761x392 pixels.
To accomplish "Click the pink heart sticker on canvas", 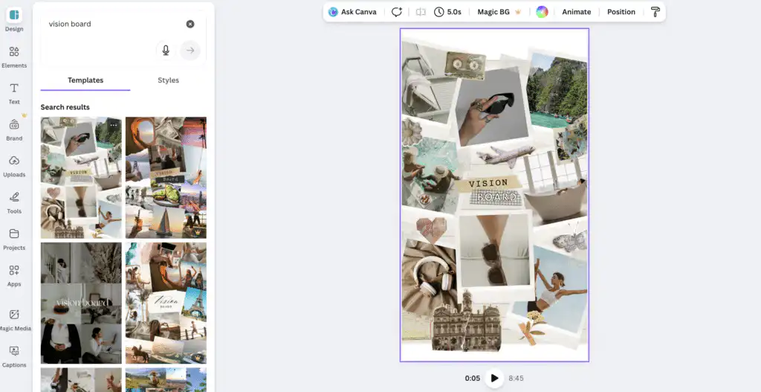I will (x=432, y=229).
